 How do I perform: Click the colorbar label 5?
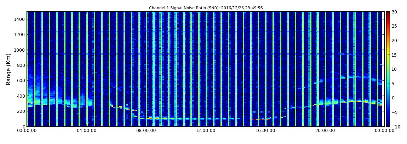pos(393,83)
